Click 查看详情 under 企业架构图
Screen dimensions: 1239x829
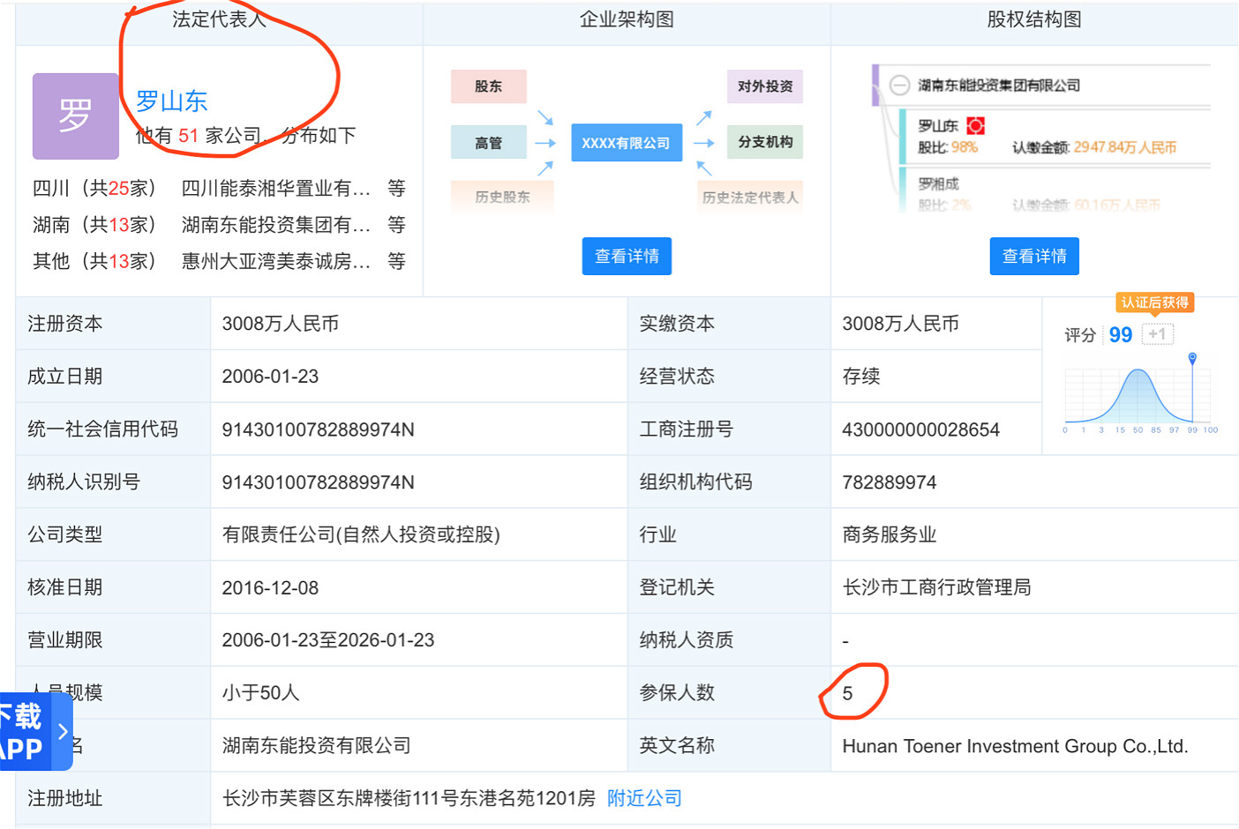tap(627, 256)
